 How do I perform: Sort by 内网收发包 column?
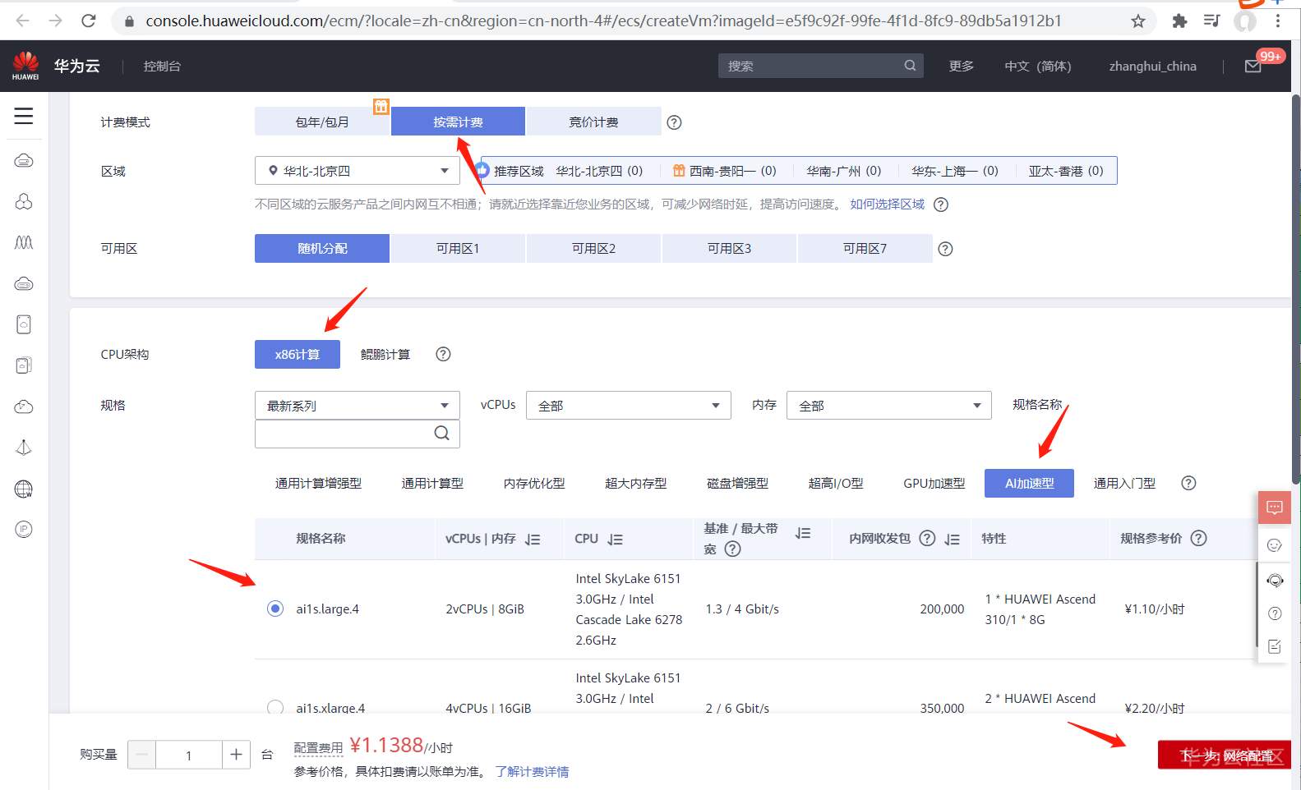(953, 540)
